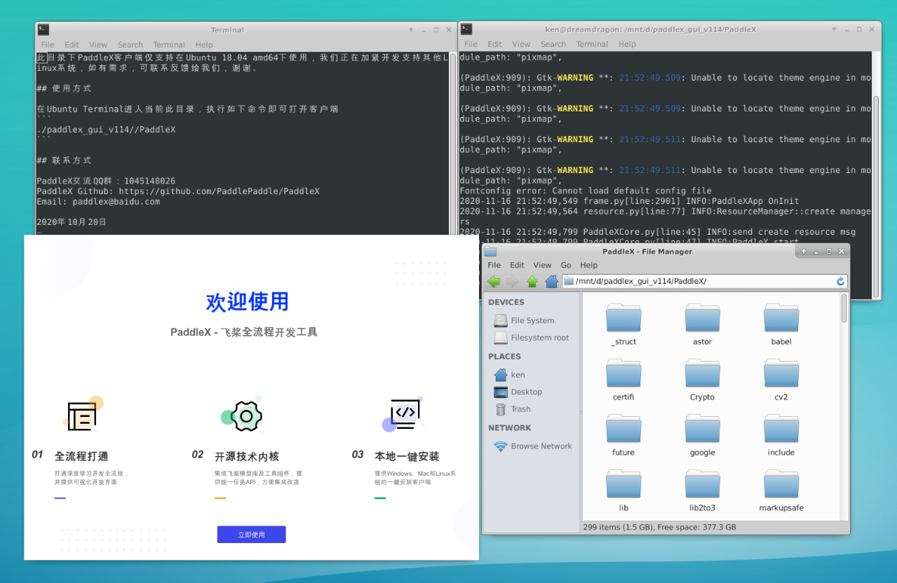
Task: Select the babel folder icon
Action: click(781, 318)
